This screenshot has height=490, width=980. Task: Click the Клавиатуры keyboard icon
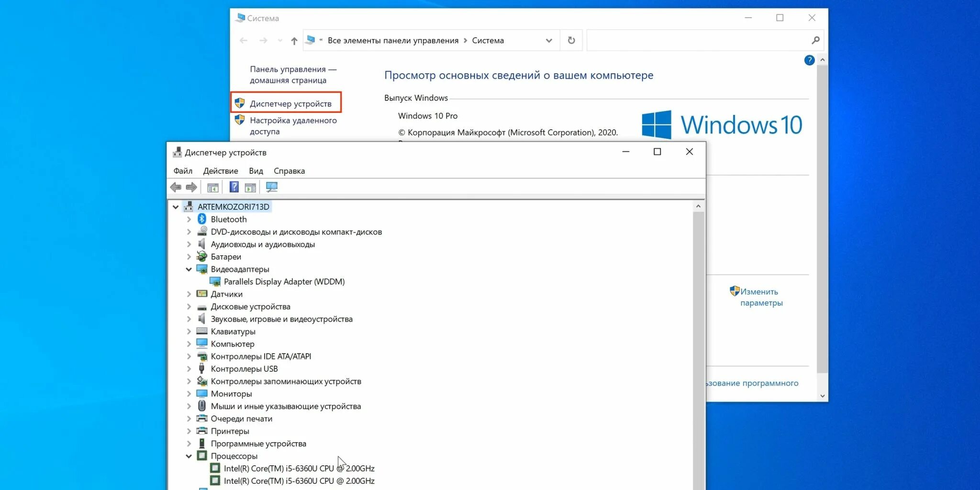202,331
